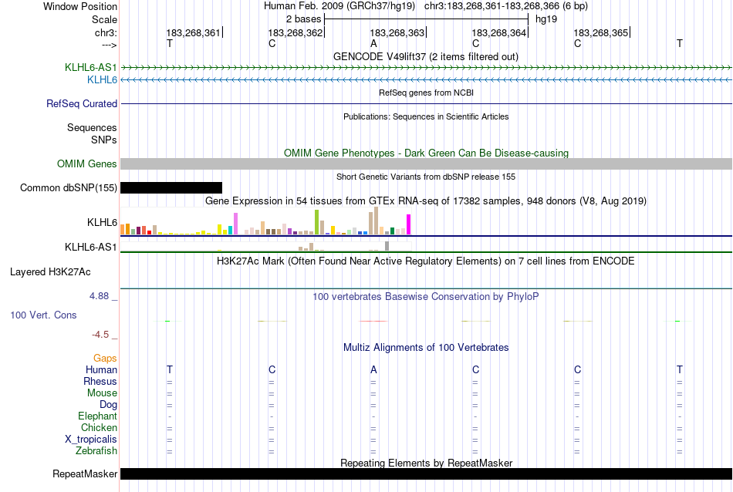Click the Common dbSNP(155) track label
This screenshot has height=492, width=733.
tap(68, 188)
